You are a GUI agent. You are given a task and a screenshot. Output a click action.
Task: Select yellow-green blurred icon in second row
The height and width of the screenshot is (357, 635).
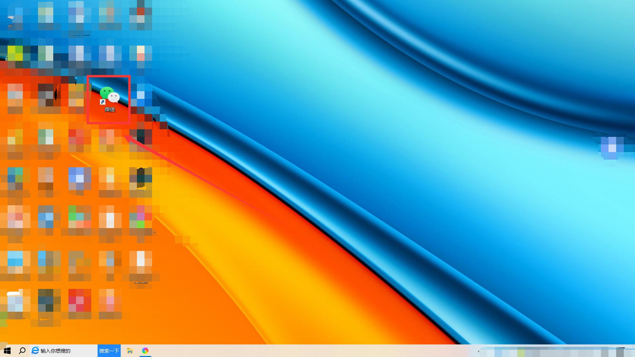[15, 54]
